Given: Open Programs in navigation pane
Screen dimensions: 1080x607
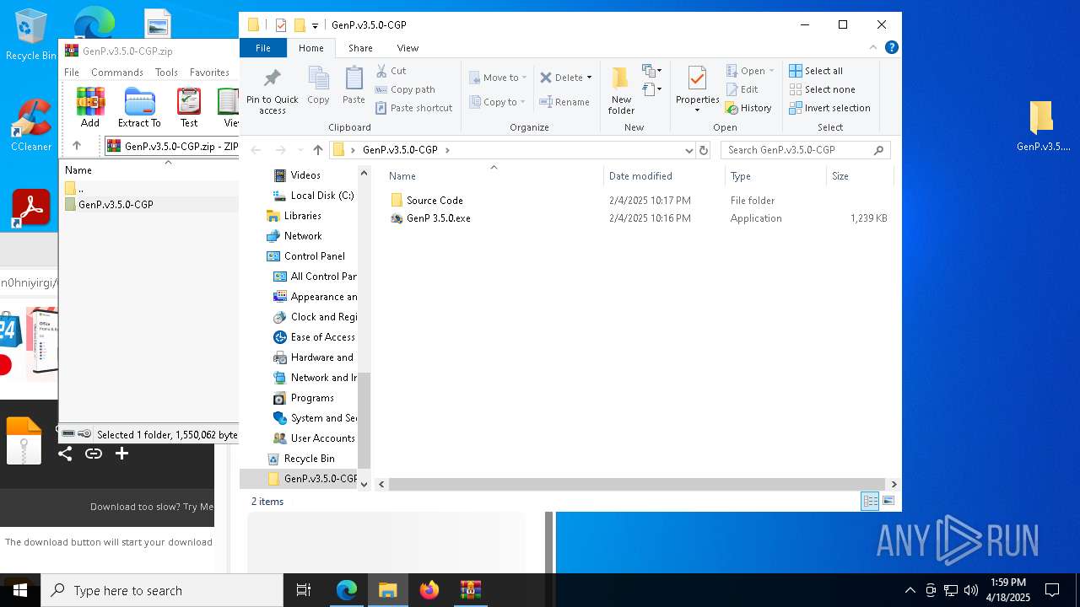Looking at the screenshot, I should [x=312, y=398].
